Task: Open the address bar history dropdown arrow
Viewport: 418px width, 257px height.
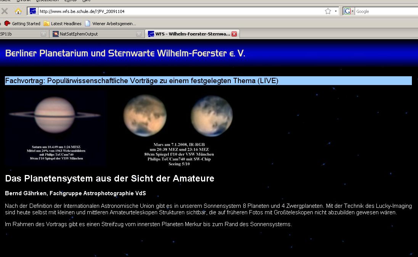Action: (336, 11)
